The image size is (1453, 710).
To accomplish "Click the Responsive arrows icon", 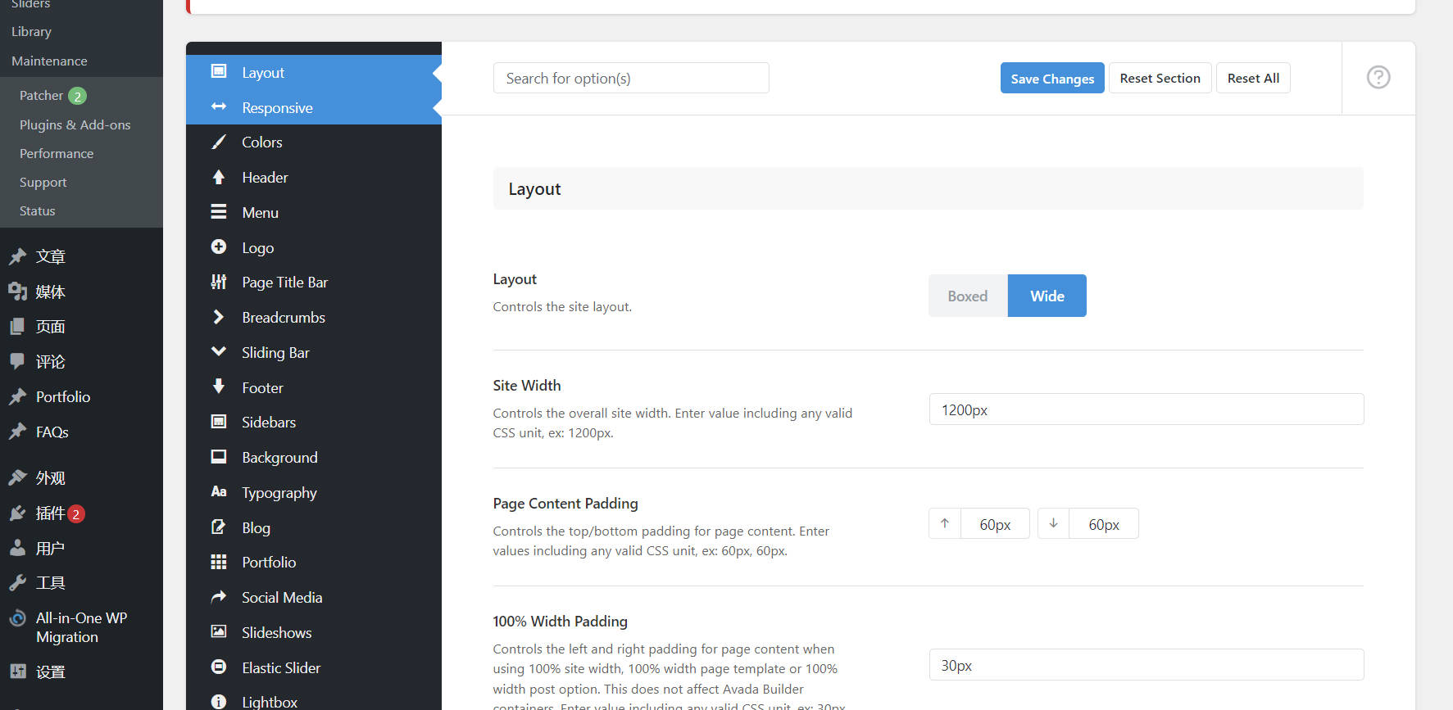I will pos(219,106).
